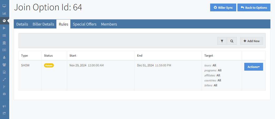Open the users group sidebar icon
275x119 pixels.
click(4, 65)
